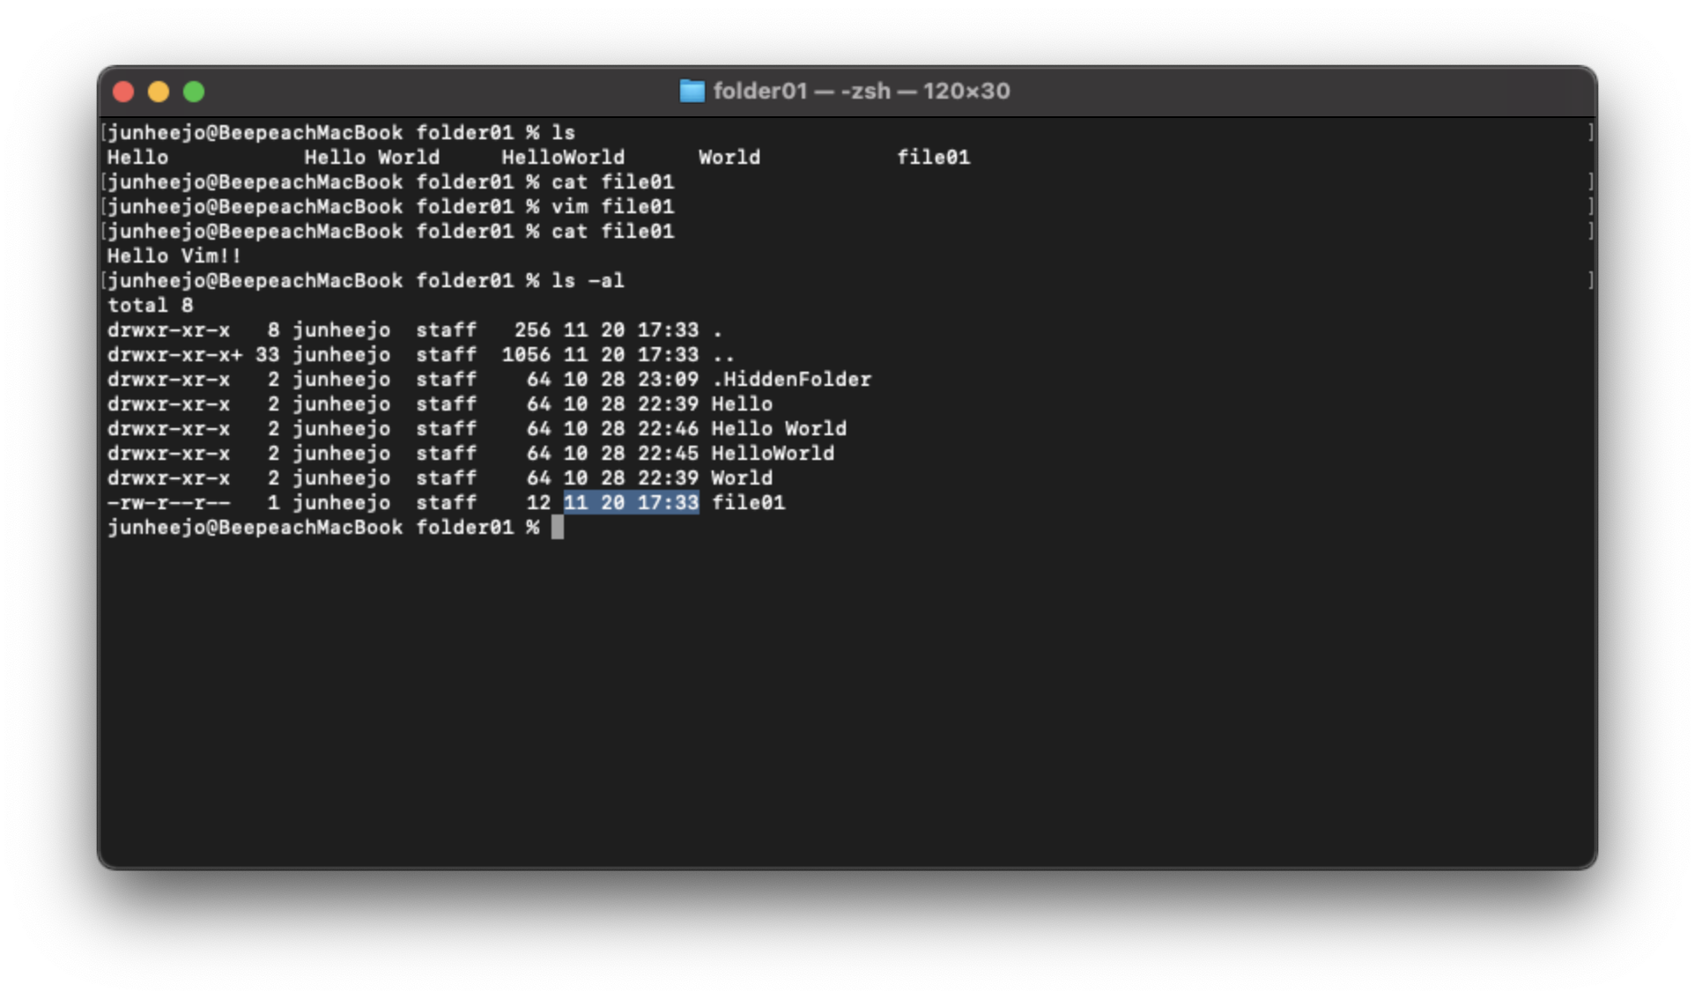Click the '..' parent directory entry
The height and width of the screenshot is (999, 1695).
click(722, 355)
